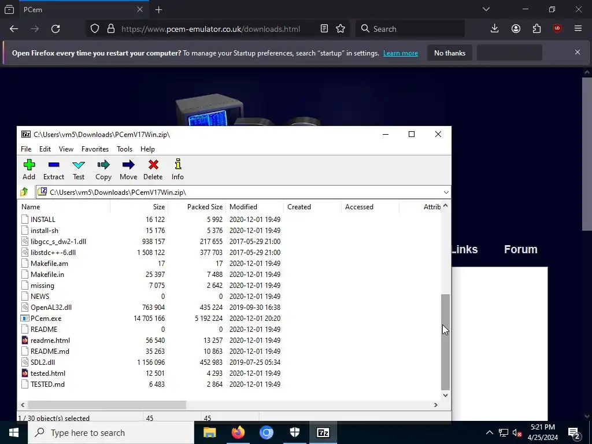Open the Help menu in 7-Zip
This screenshot has width=592, height=444.
[147, 149]
